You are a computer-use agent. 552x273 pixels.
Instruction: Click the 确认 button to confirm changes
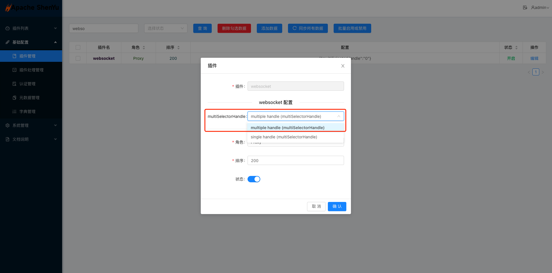(x=337, y=206)
